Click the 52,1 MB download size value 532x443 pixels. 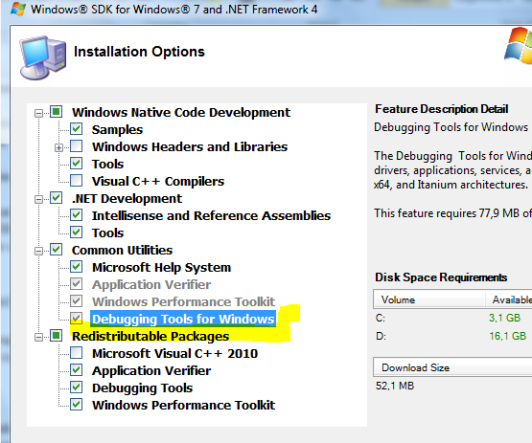click(395, 386)
